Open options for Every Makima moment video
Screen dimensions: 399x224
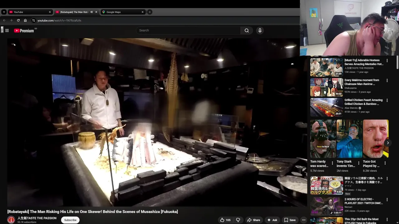pos(387,80)
